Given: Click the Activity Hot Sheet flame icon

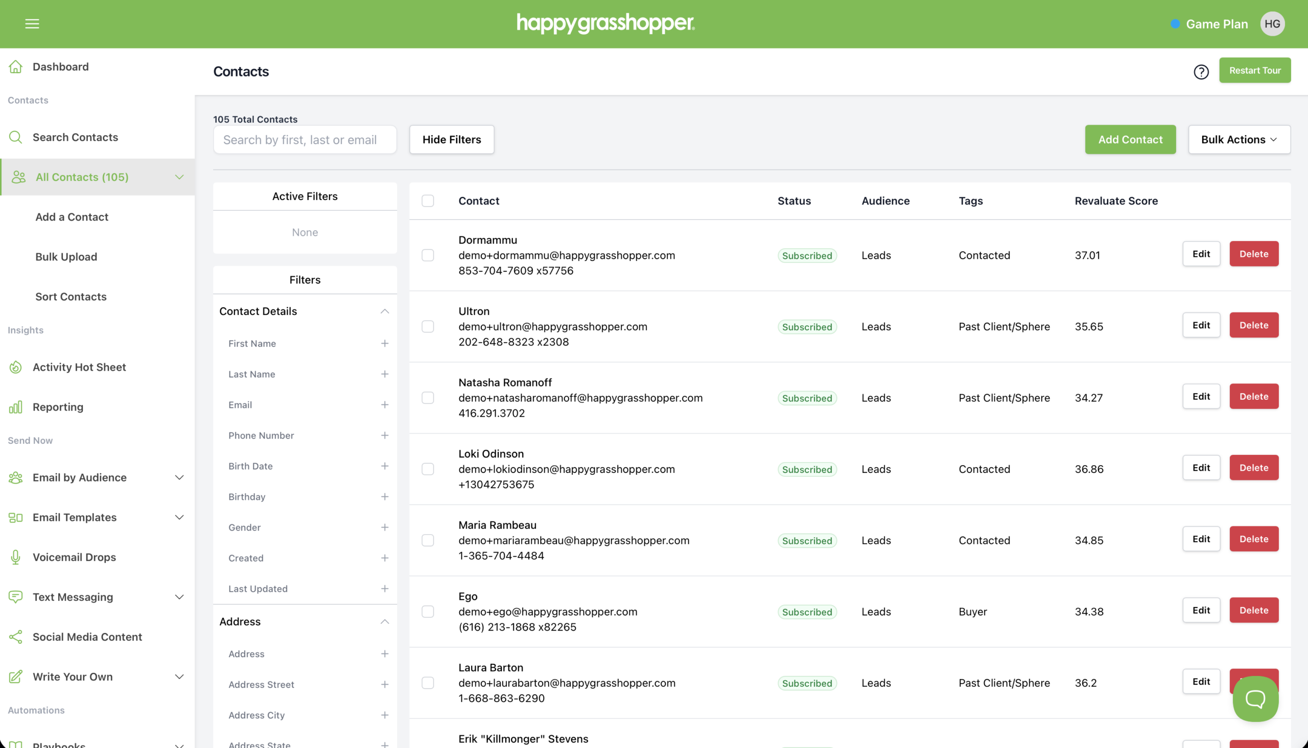Looking at the screenshot, I should click(15, 367).
